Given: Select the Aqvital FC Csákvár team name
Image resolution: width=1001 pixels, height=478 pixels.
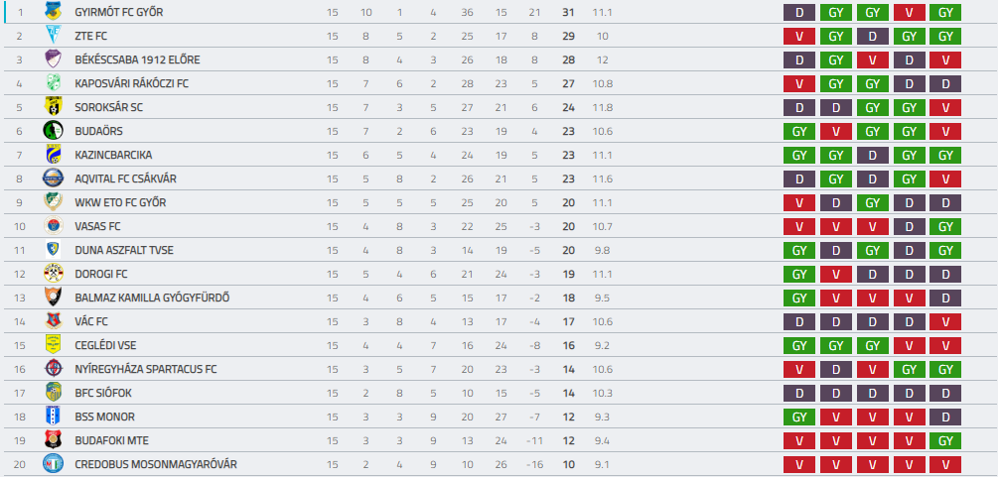Looking at the screenshot, I should pos(126,179).
